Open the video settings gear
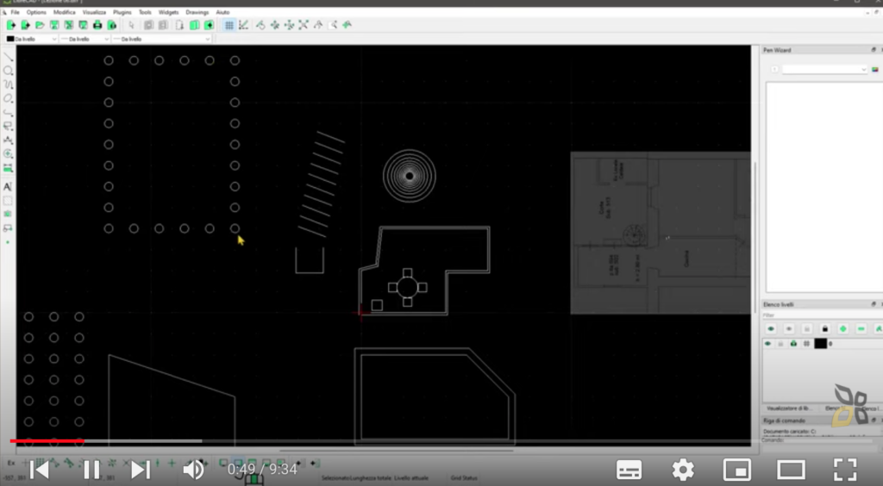This screenshot has width=883, height=486. coord(683,469)
